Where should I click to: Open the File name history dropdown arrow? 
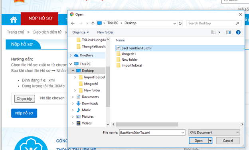[183, 132]
